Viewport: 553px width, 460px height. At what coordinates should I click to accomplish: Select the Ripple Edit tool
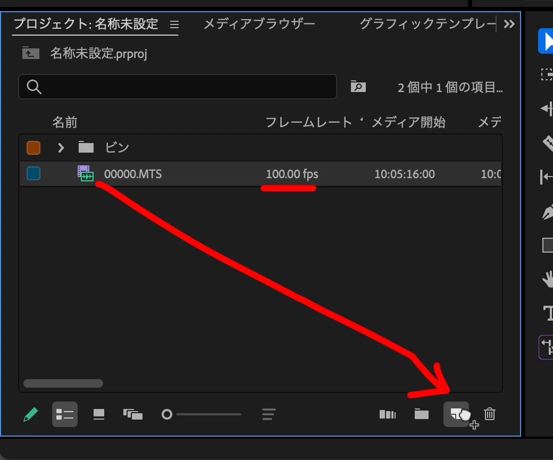click(x=547, y=108)
